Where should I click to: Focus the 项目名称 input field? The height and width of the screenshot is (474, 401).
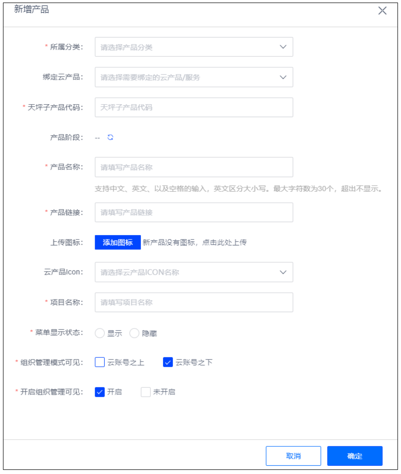[x=194, y=302]
